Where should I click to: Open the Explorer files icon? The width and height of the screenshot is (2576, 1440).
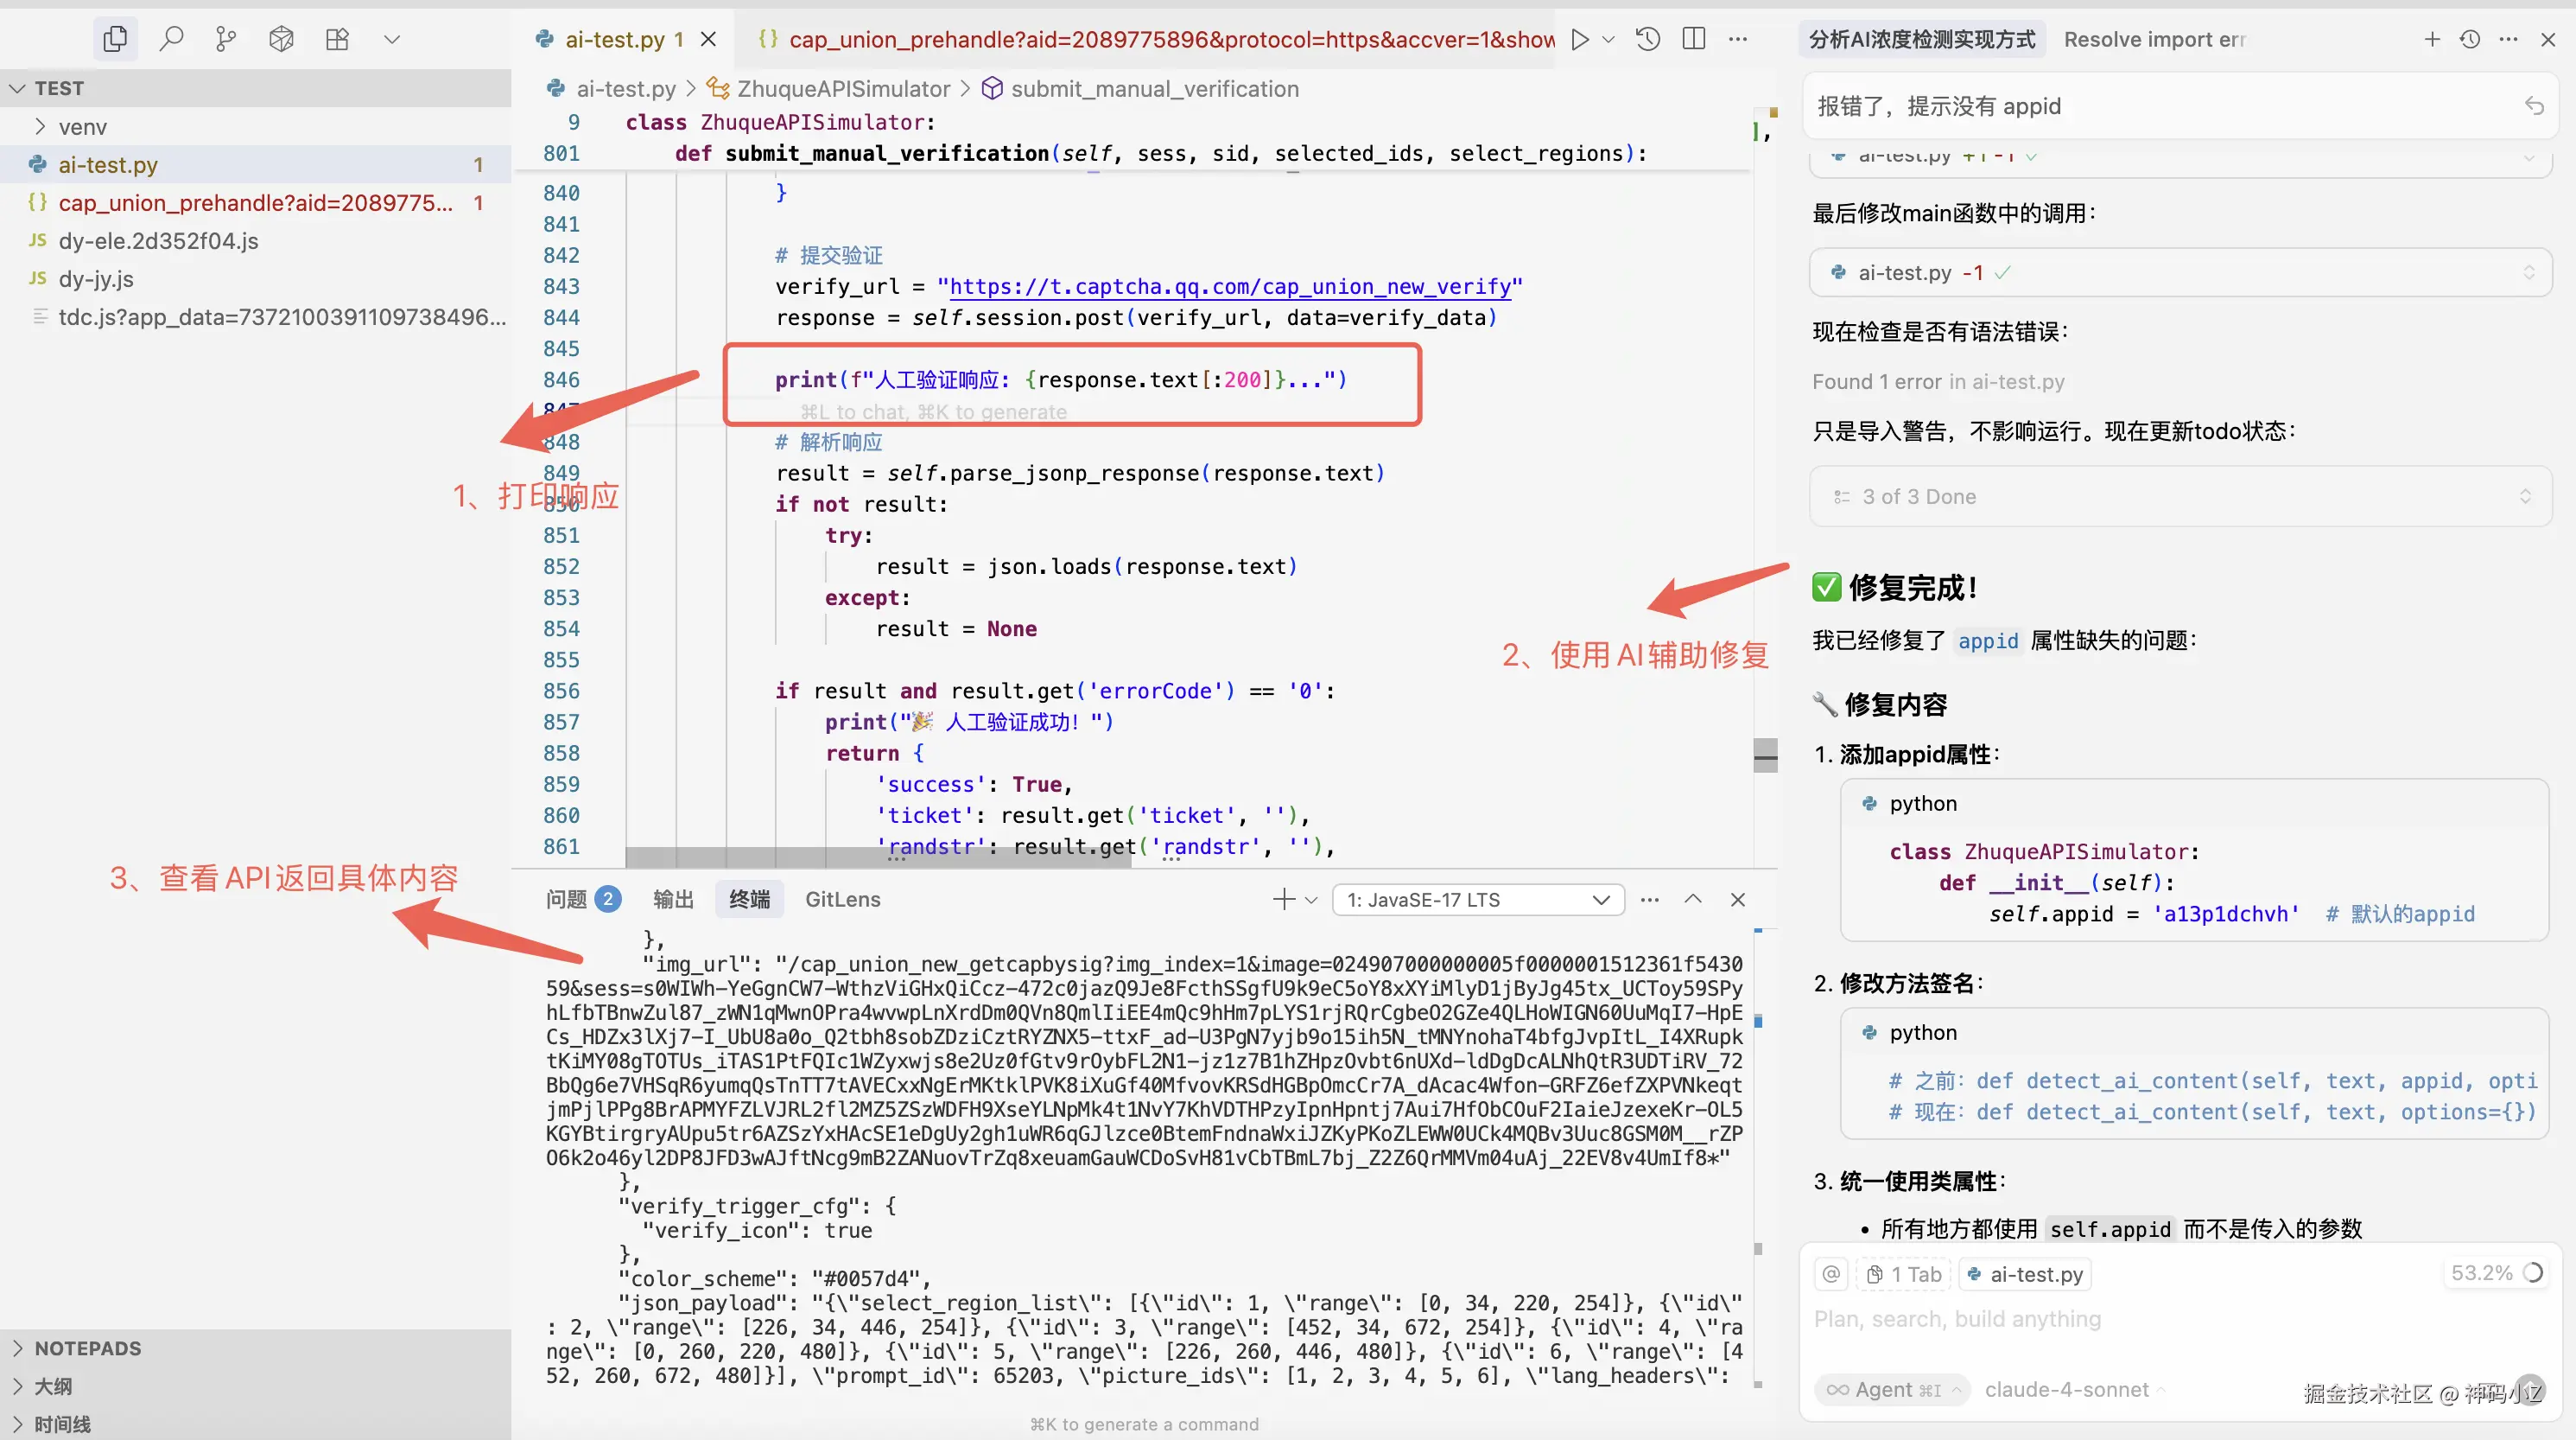115,39
